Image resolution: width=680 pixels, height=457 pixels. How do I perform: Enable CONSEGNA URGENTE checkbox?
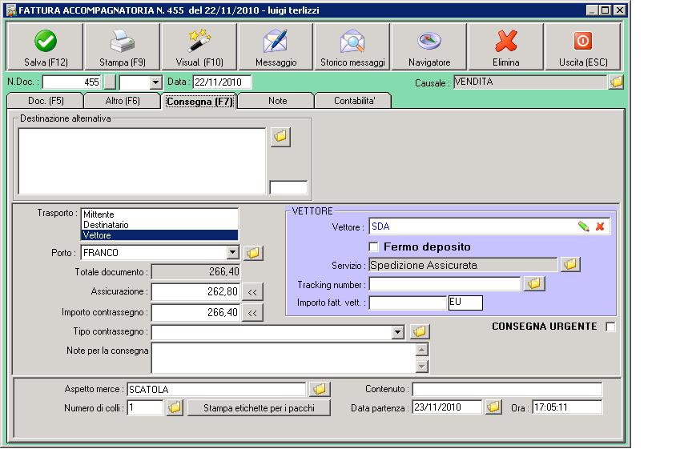click(610, 327)
